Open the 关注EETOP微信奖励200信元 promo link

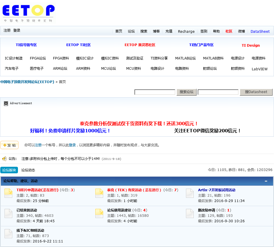pyautogui.click(x=207, y=131)
